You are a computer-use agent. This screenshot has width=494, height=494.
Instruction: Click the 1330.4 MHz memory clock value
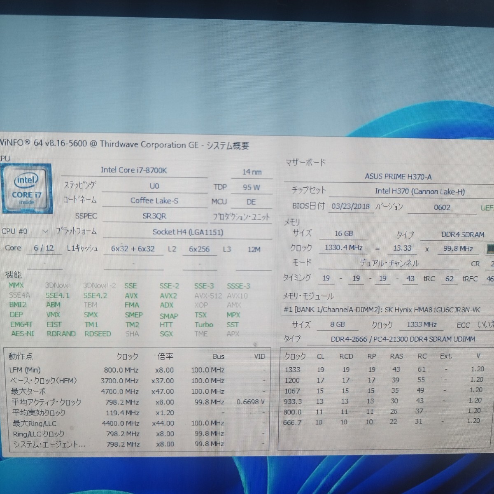(x=343, y=248)
